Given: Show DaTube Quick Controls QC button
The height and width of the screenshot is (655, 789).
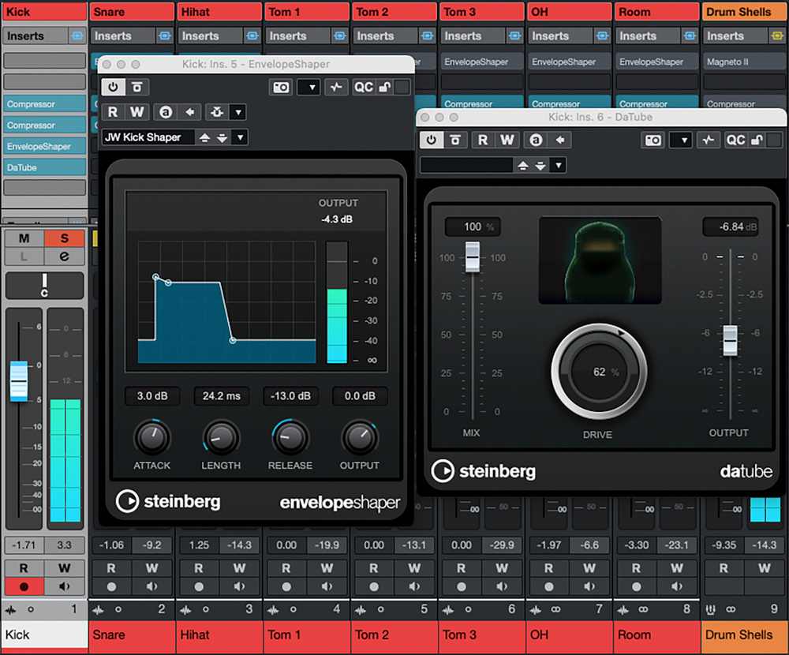Looking at the screenshot, I should pos(735,140).
